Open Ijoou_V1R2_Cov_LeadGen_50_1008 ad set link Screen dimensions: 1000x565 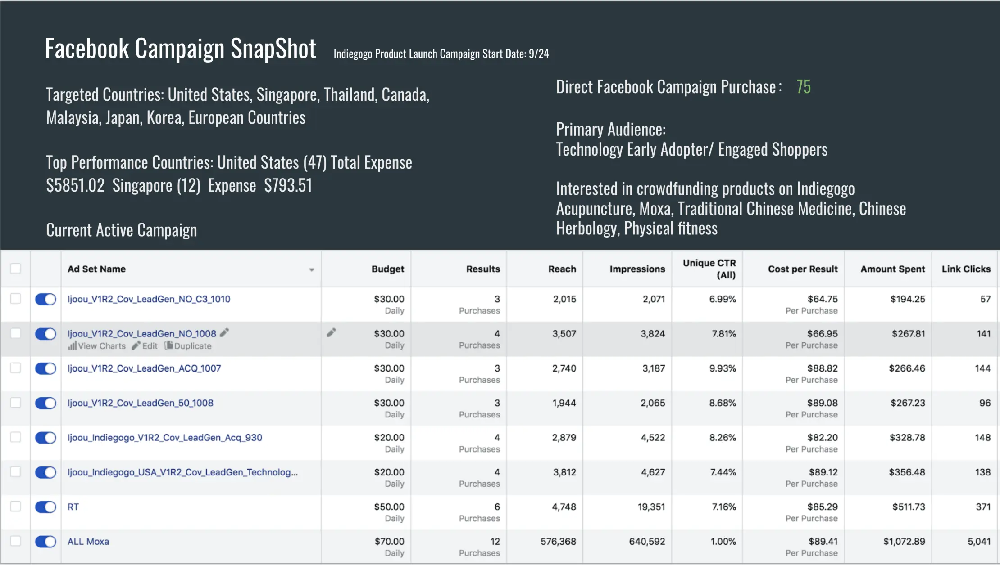point(141,403)
